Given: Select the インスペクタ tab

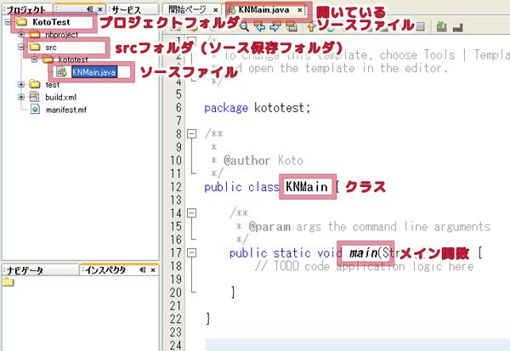Looking at the screenshot, I should (x=105, y=269).
